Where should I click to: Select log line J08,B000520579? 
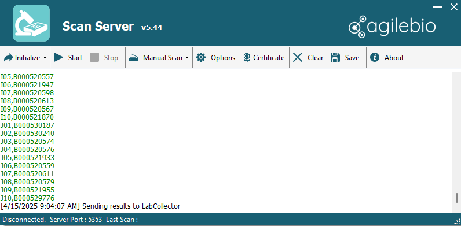coord(27,181)
